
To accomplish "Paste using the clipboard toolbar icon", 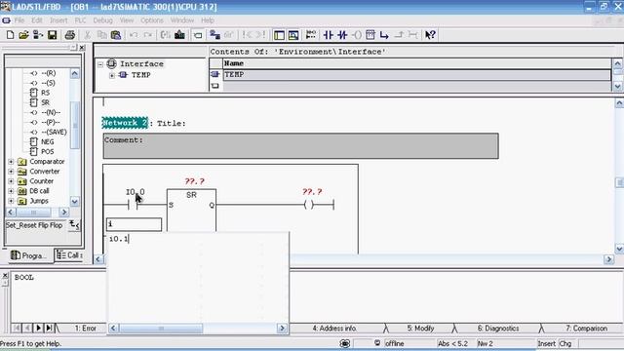I will [116, 35].
